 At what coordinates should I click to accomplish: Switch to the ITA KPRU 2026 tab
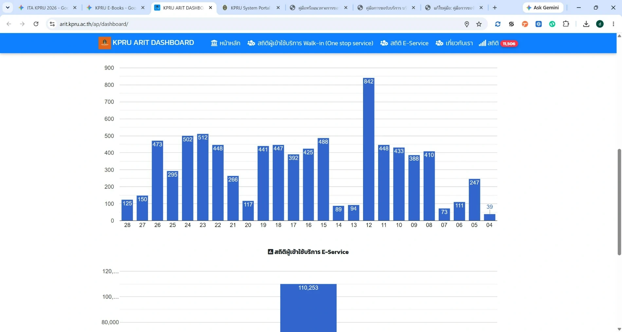pos(48,8)
